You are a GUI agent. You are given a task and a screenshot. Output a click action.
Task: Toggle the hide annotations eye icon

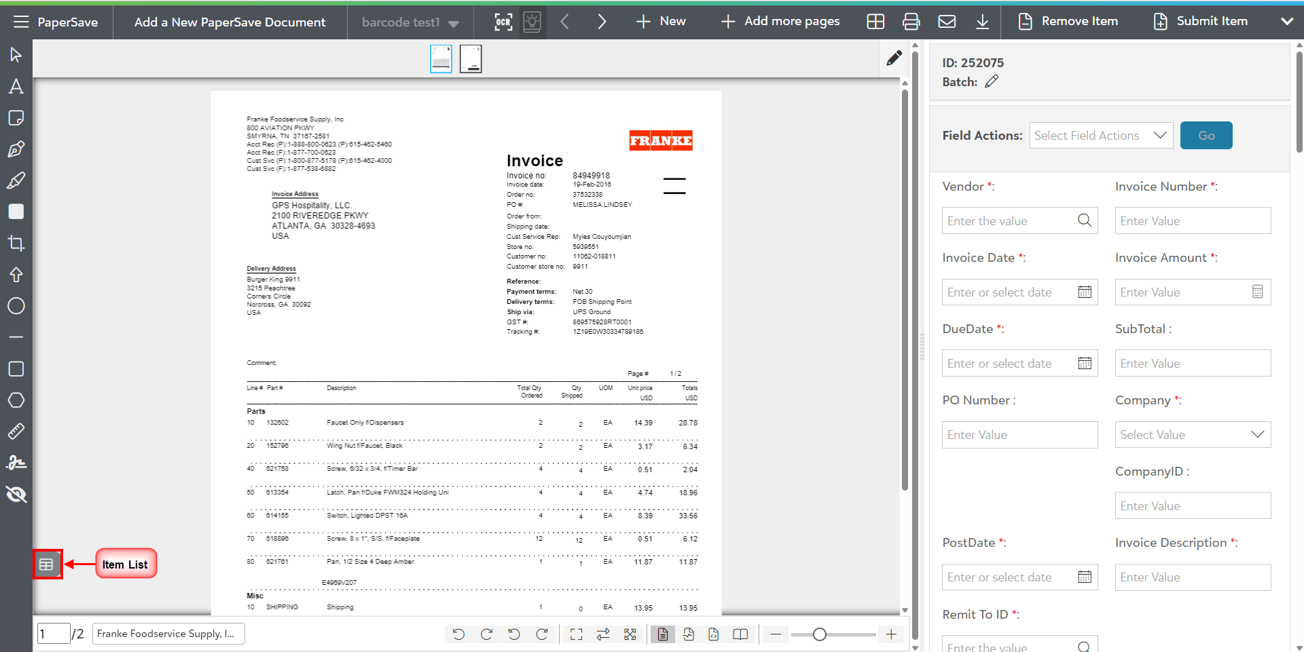pyautogui.click(x=16, y=494)
